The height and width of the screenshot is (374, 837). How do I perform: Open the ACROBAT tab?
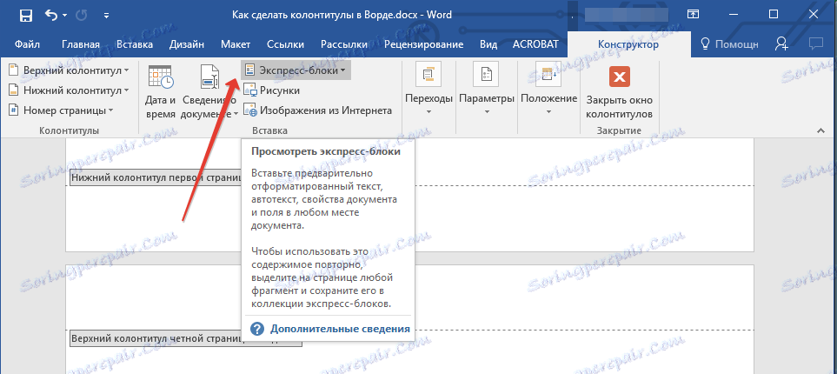pos(534,44)
